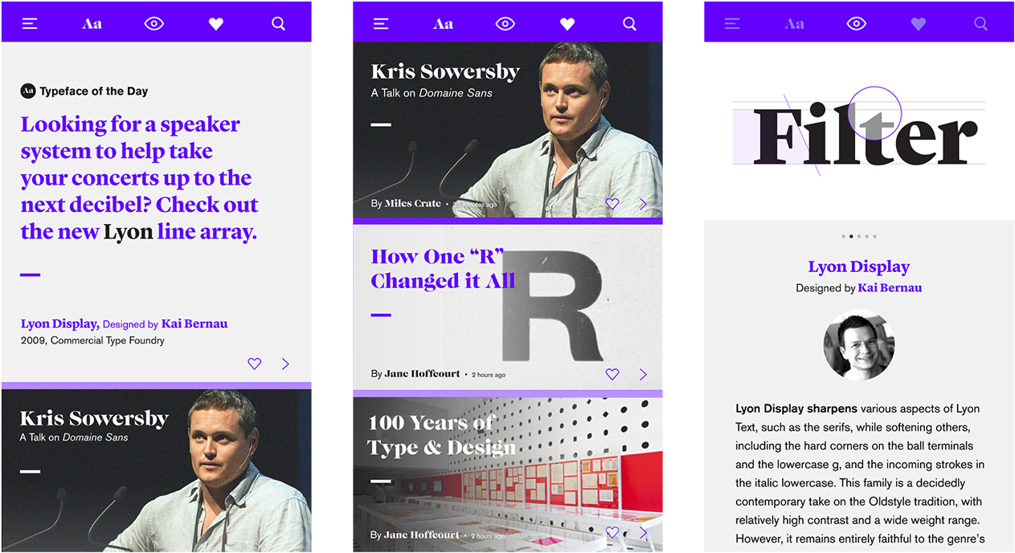Open How One "R" article using its chevron arrow
Image resolution: width=1015 pixels, height=553 pixels.
643,374
